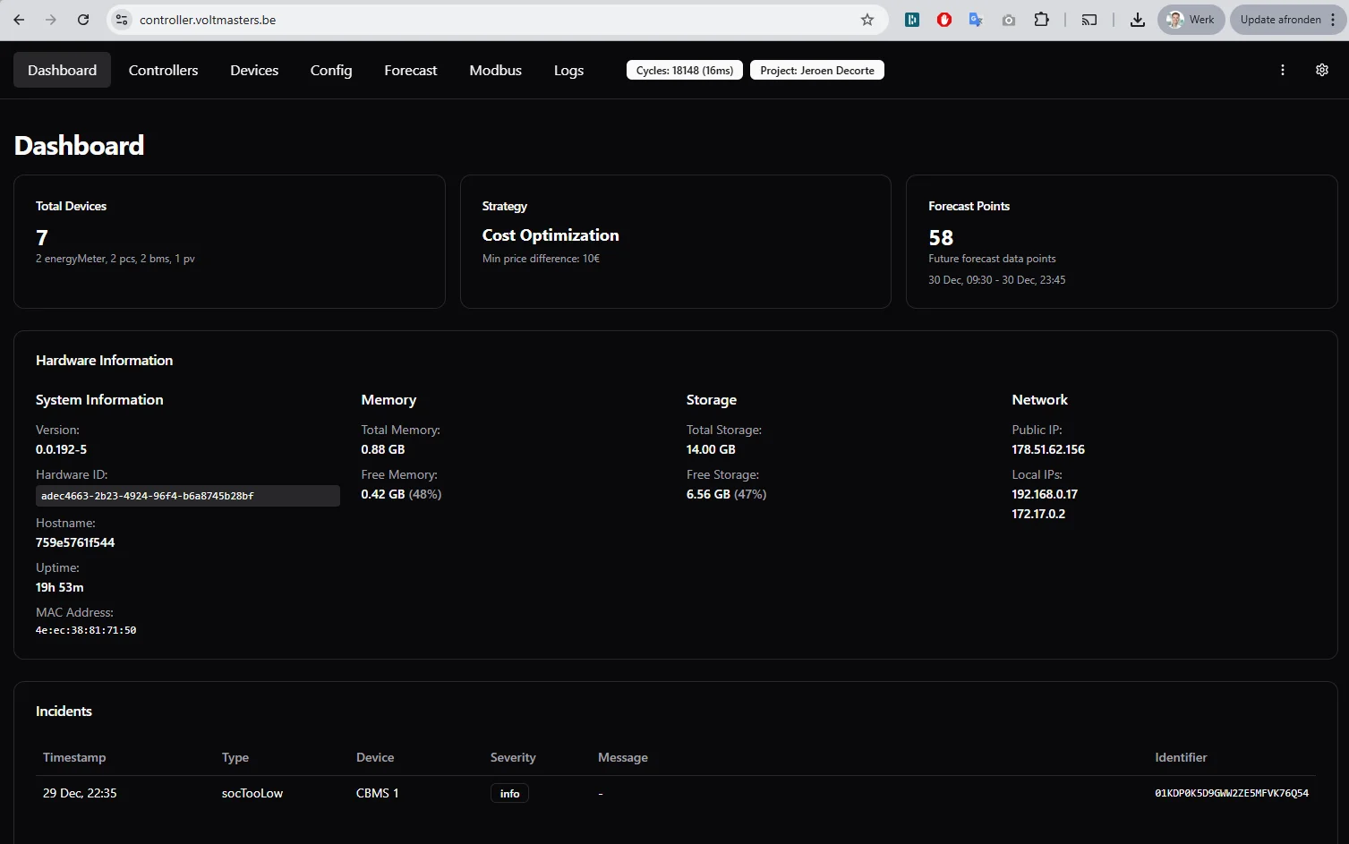Viewport: 1349px width, 844px height.
Task: Click the local IP 172.17.0.2
Action: click(x=1038, y=514)
